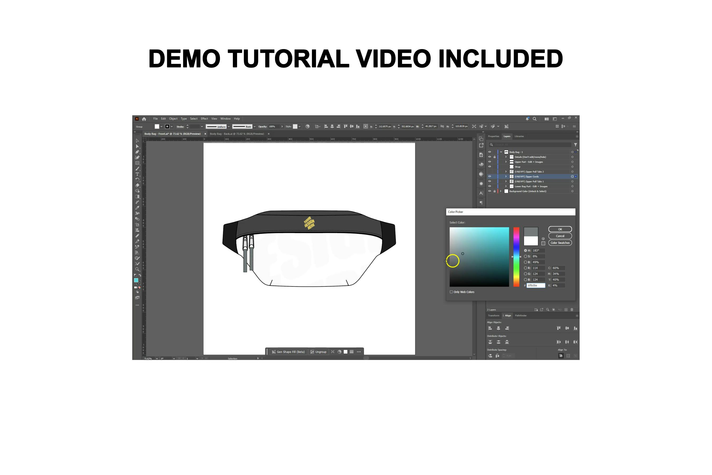Open the Arrange Documents icon

[546, 119]
